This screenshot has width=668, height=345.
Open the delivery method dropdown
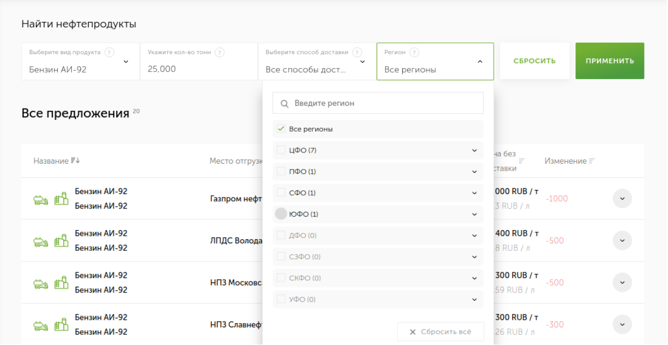[x=317, y=62]
